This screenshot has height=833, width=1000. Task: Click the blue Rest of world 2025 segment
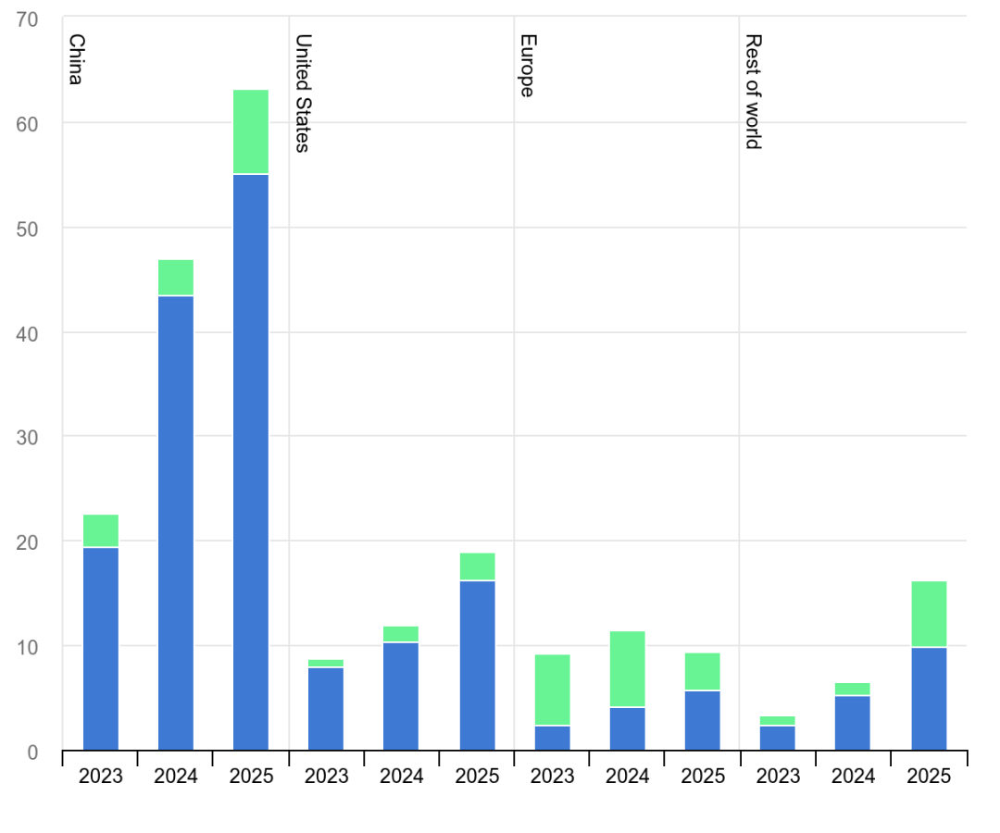(x=930, y=699)
